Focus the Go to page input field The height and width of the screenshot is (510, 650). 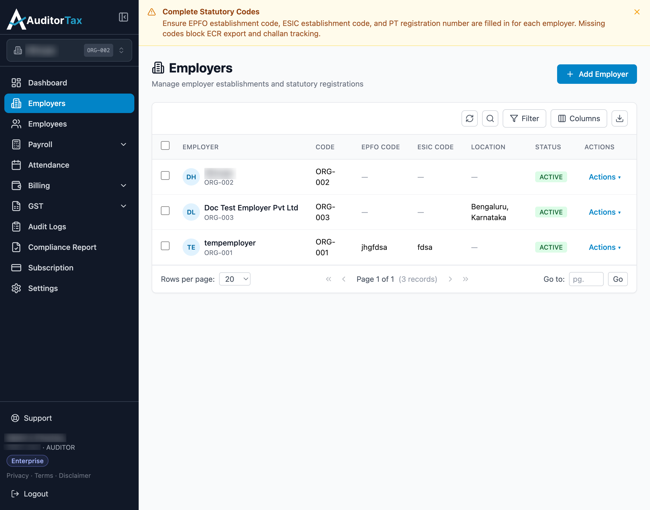click(x=586, y=279)
